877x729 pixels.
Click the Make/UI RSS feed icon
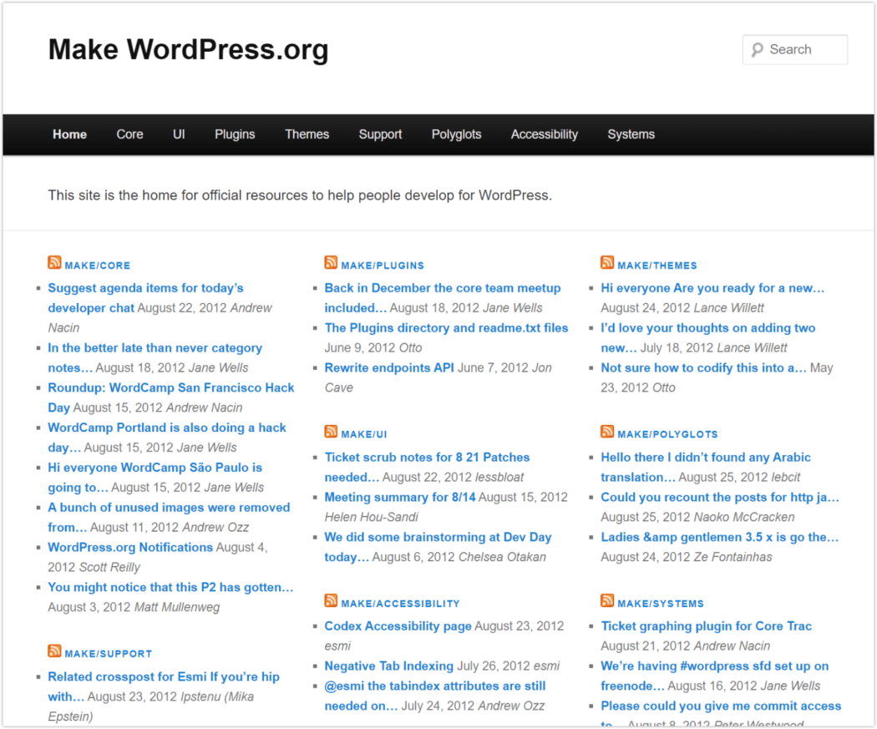331,432
